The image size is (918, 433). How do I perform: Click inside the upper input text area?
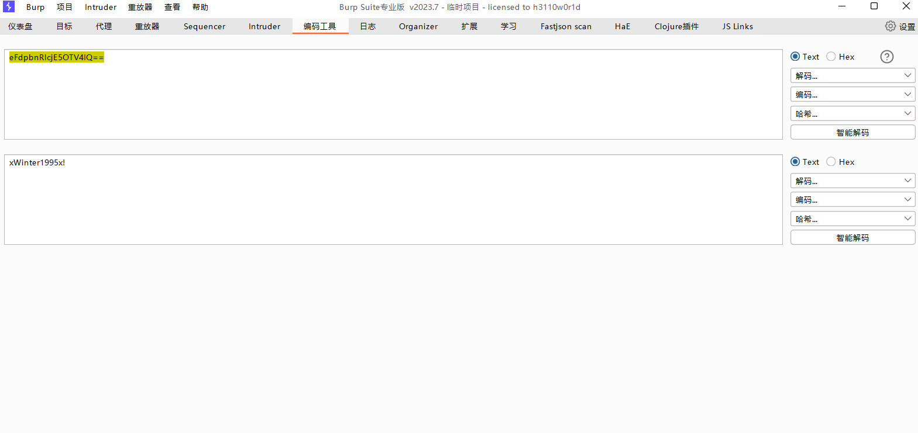click(393, 94)
